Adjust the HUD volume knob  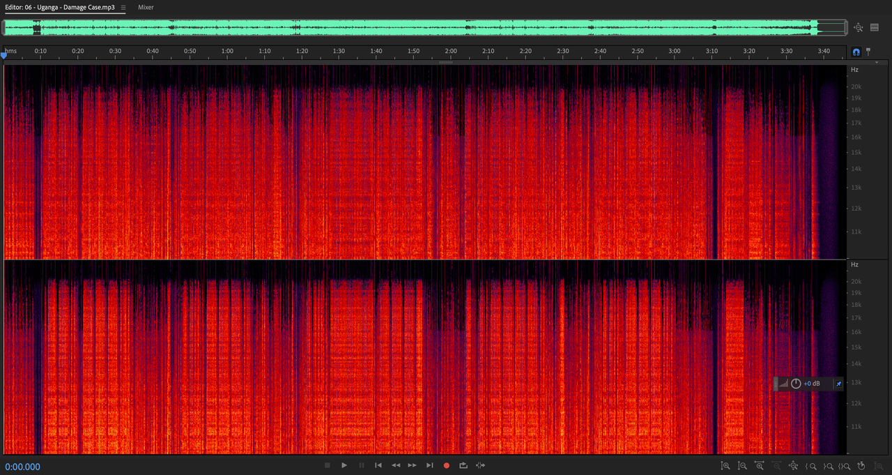tap(796, 384)
